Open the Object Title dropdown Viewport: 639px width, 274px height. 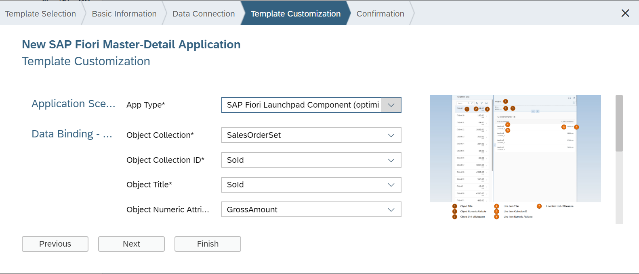(391, 185)
